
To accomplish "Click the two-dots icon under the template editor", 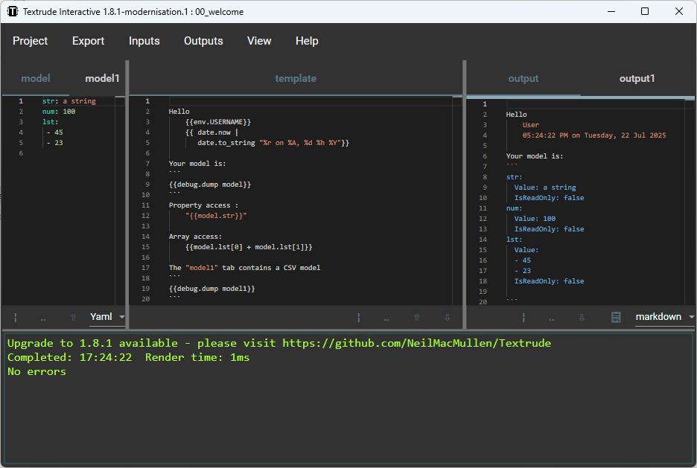I will [386, 318].
